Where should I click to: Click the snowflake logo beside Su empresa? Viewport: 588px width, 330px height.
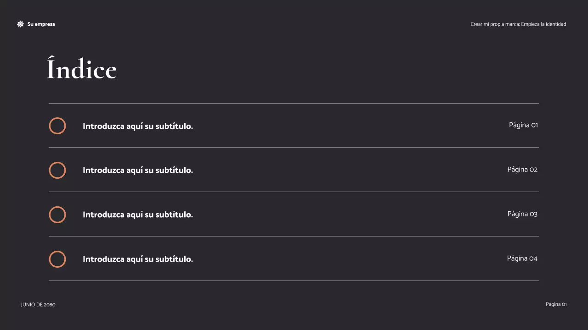click(20, 24)
